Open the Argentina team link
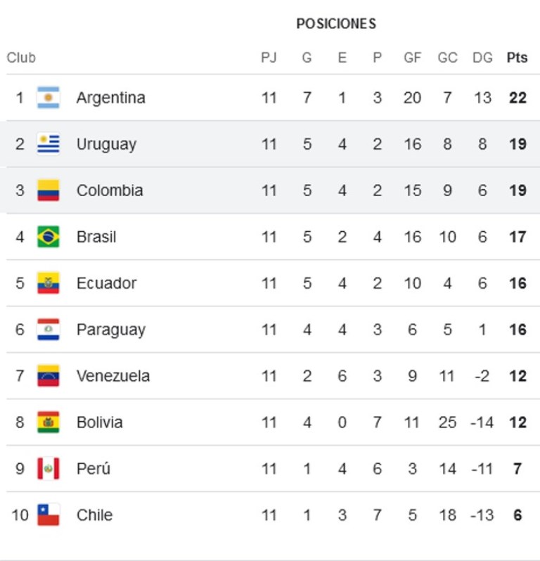Viewport: 540px width, 561px height. (110, 98)
